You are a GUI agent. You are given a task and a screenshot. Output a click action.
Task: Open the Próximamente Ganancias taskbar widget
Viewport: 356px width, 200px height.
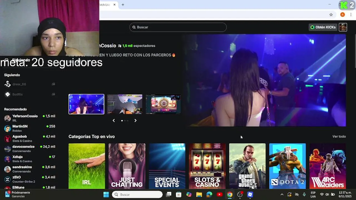(17, 194)
